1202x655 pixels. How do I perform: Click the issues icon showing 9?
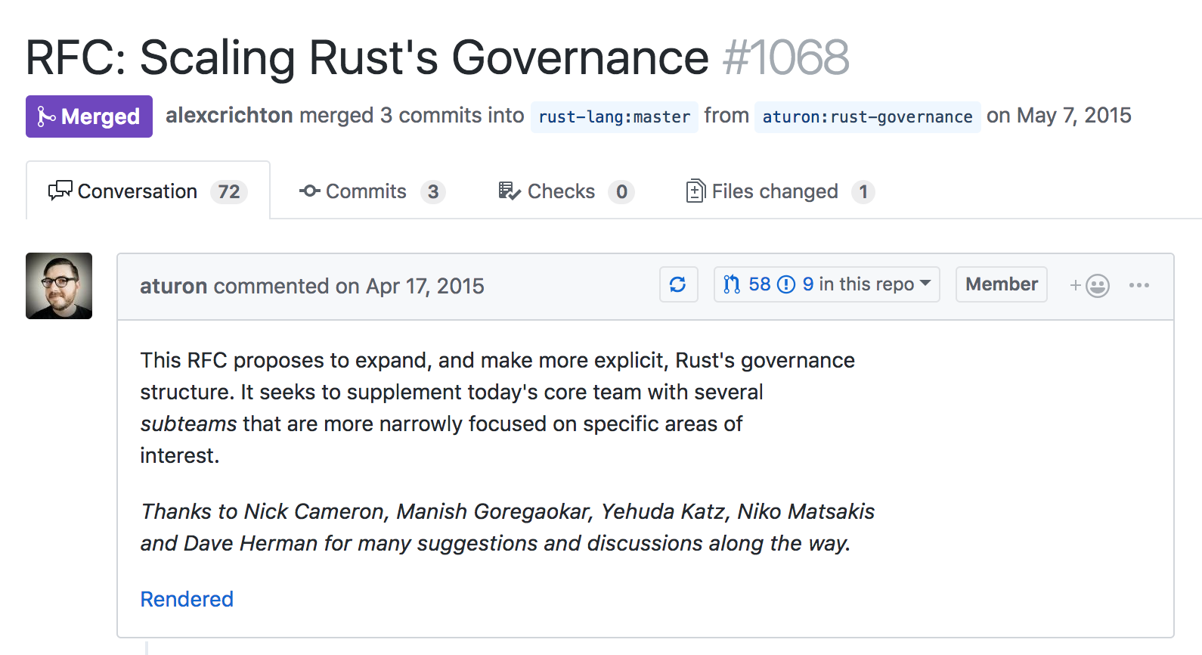[786, 284]
